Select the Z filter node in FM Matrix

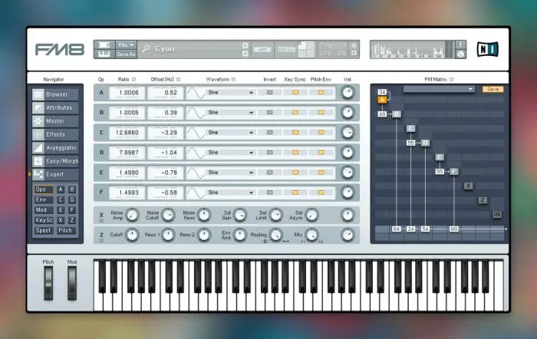(x=483, y=200)
